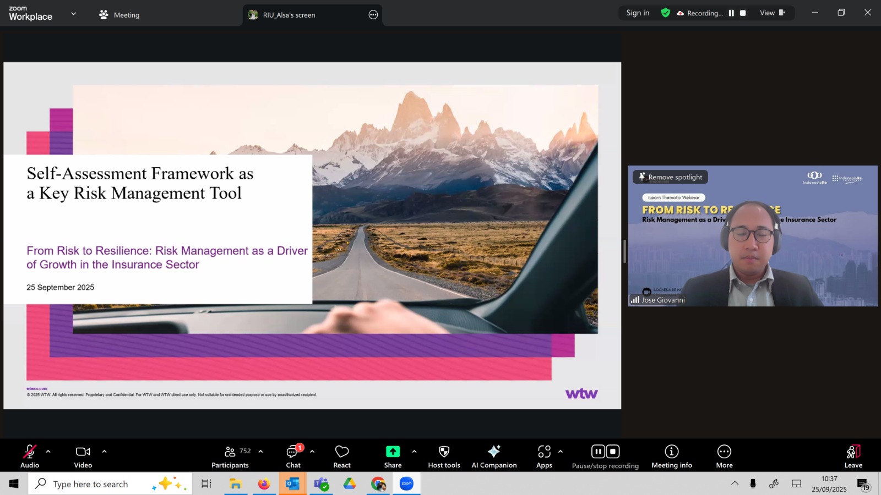
Task: Click the Sign in button
Action: 638,13
